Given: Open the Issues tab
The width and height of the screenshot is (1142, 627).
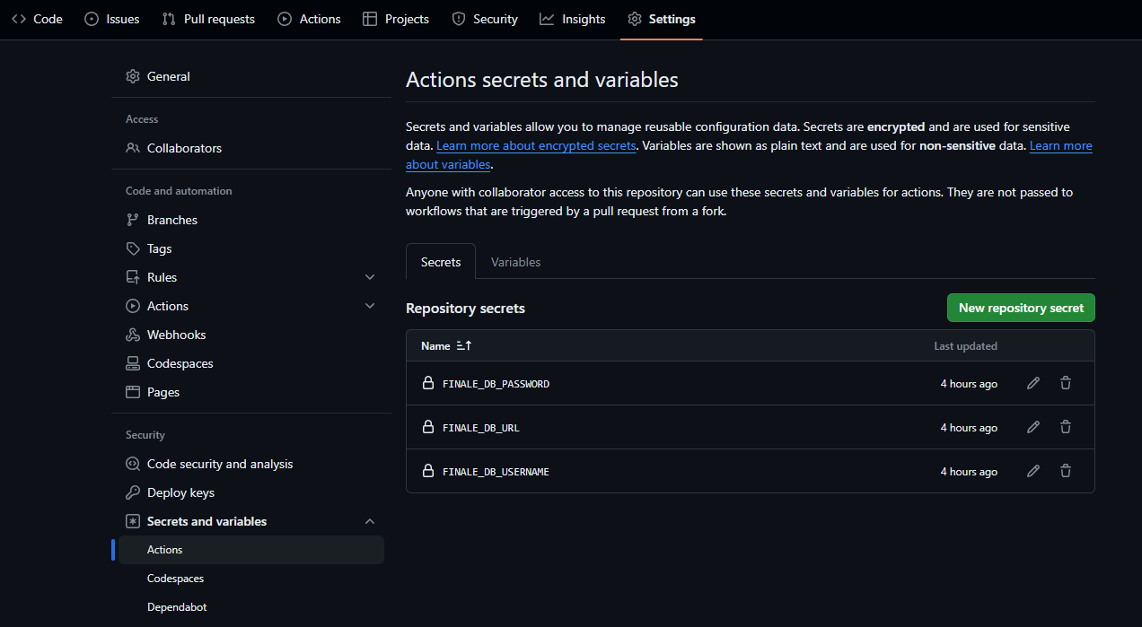Looking at the screenshot, I should coord(112,19).
